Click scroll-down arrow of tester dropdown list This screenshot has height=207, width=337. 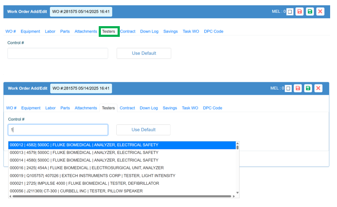237,193
